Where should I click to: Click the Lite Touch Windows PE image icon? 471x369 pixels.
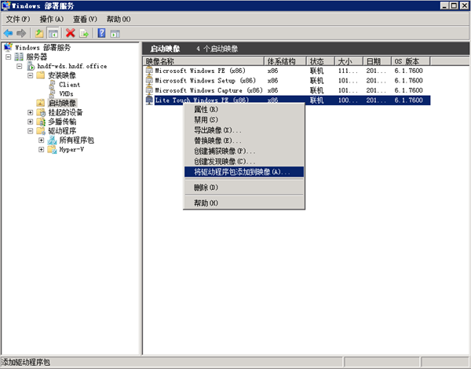coord(149,100)
